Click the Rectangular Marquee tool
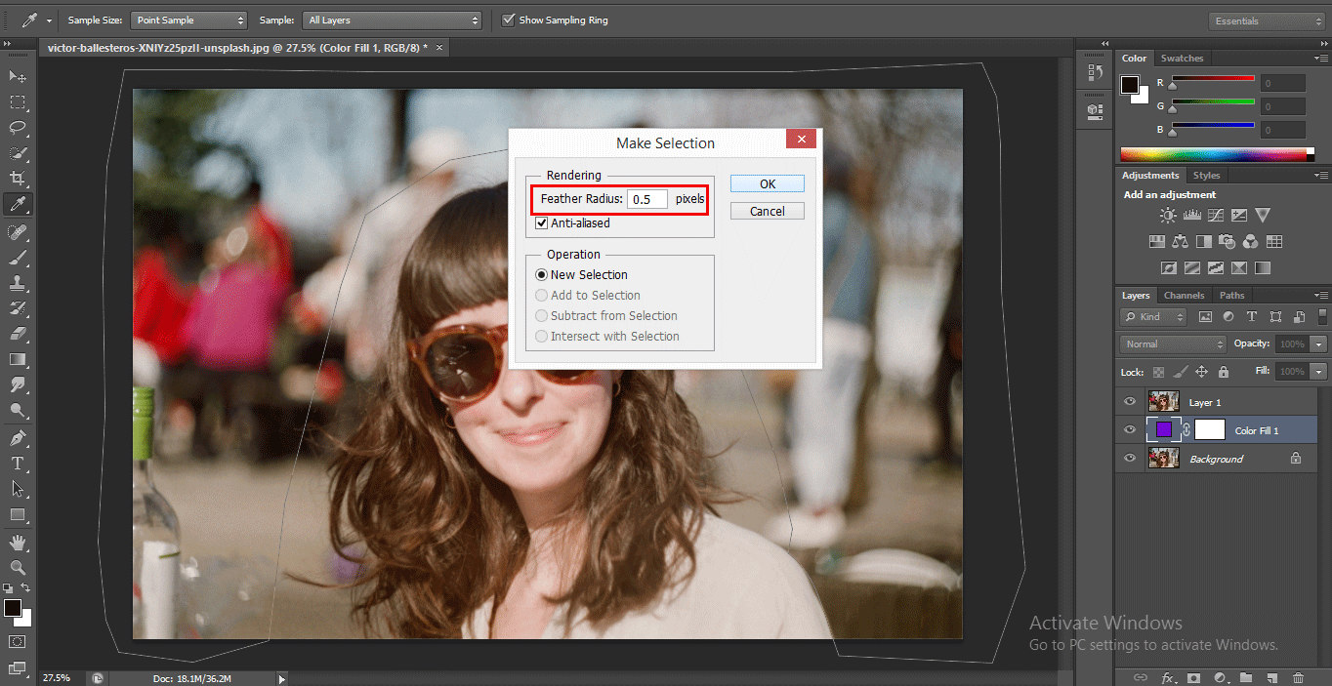The height and width of the screenshot is (686, 1332). pos(18,102)
